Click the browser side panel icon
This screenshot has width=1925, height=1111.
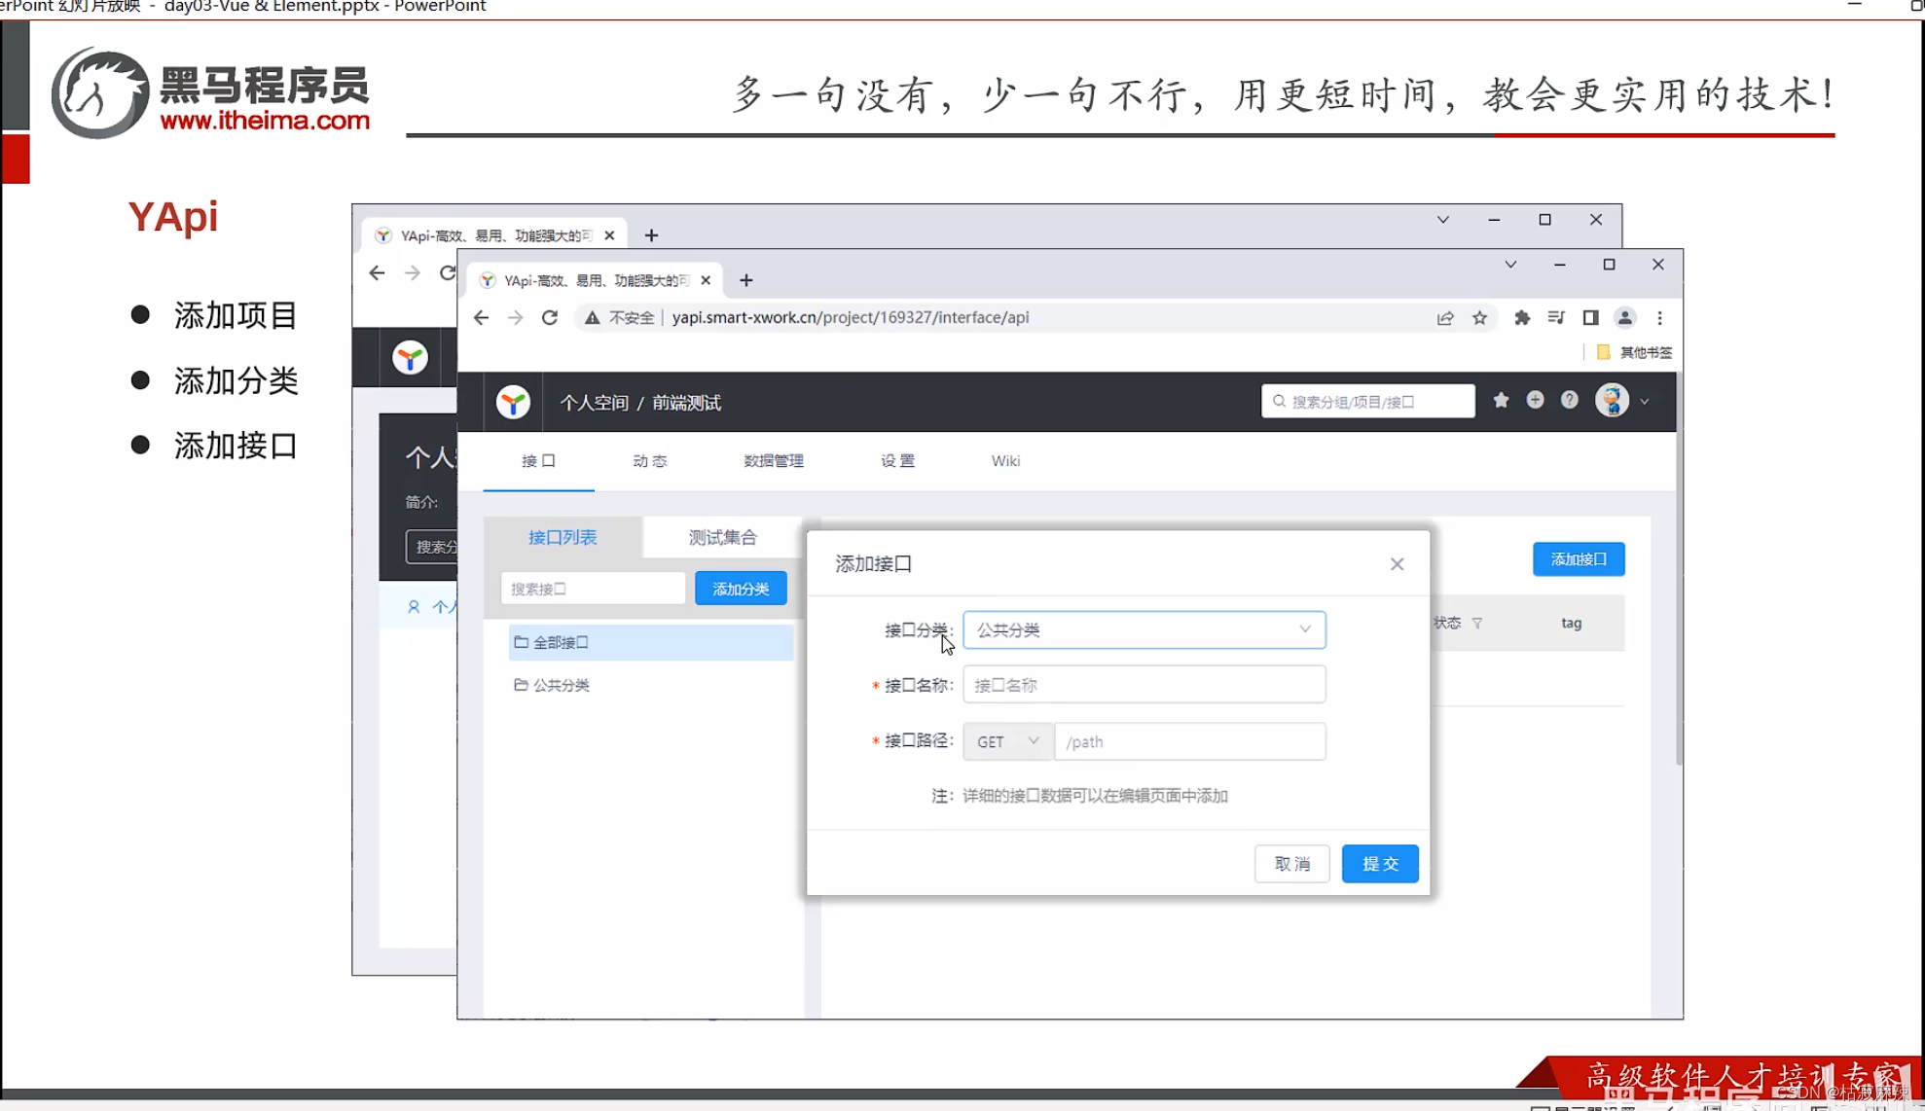click(x=1590, y=317)
